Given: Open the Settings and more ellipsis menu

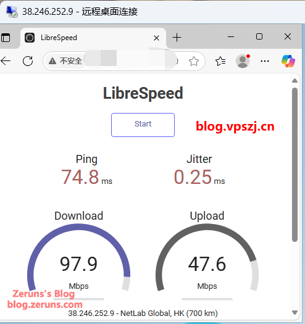Looking at the screenshot, I should click(x=265, y=61).
